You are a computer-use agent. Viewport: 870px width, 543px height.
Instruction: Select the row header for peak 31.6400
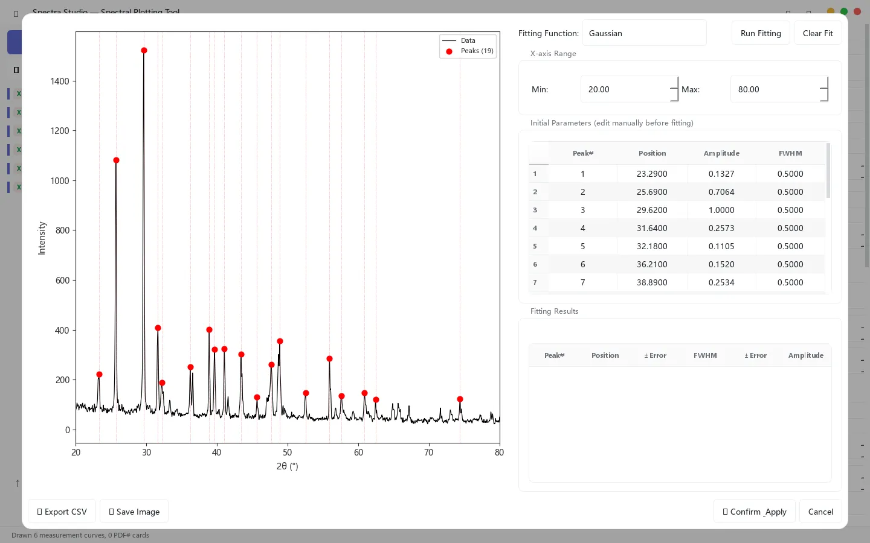click(x=538, y=228)
